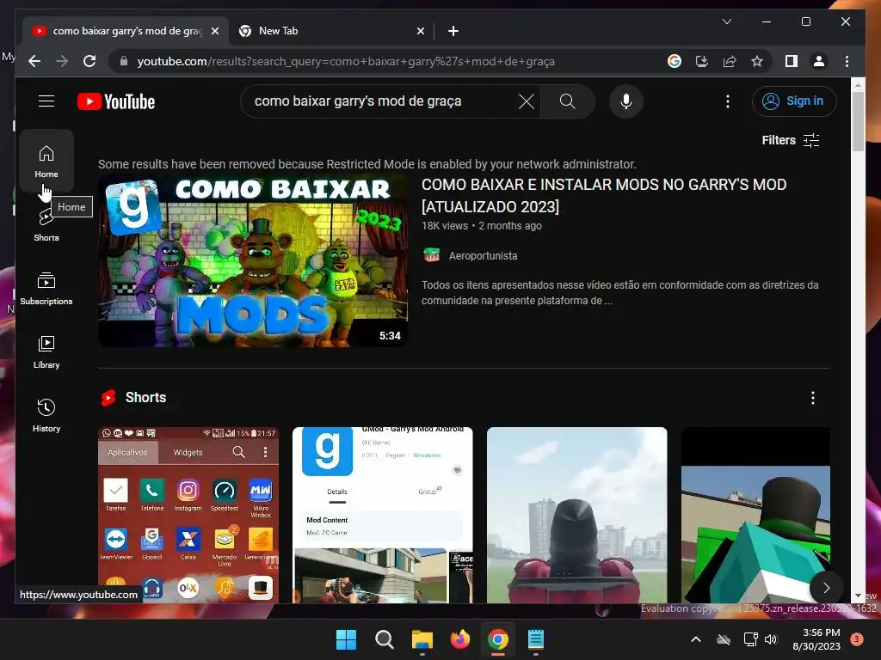The height and width of the screenshot is (660, 881).
Task: Open the Chrome three-dot menu
Action: (x=847, y=61)
